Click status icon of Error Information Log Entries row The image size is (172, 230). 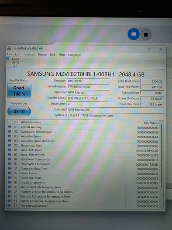coord(9,191)
